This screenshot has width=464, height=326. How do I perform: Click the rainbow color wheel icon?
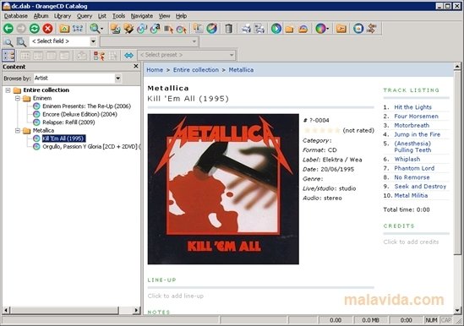319,29
